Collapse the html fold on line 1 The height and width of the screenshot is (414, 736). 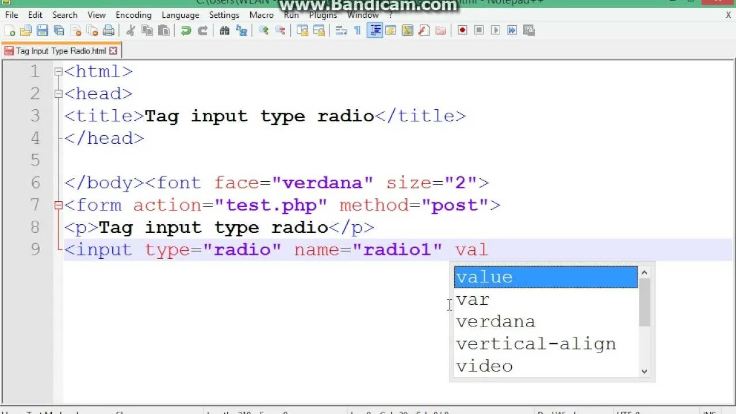58,72
